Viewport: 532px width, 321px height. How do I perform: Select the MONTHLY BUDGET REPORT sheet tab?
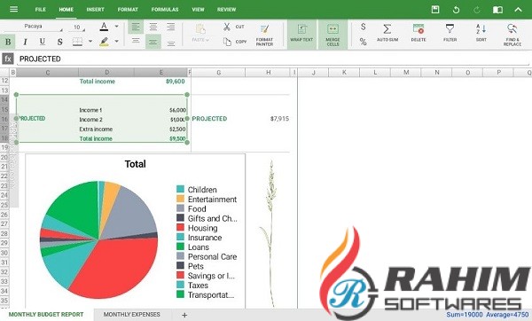46,315
